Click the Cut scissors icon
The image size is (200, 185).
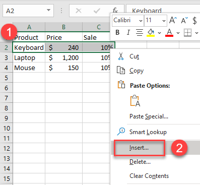click(121, 56)
